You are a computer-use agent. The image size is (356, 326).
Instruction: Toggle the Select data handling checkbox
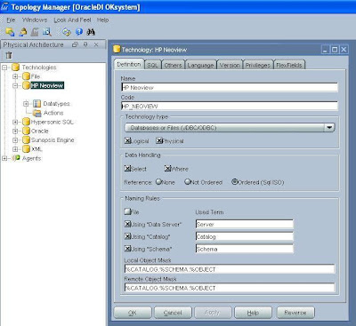127,169
